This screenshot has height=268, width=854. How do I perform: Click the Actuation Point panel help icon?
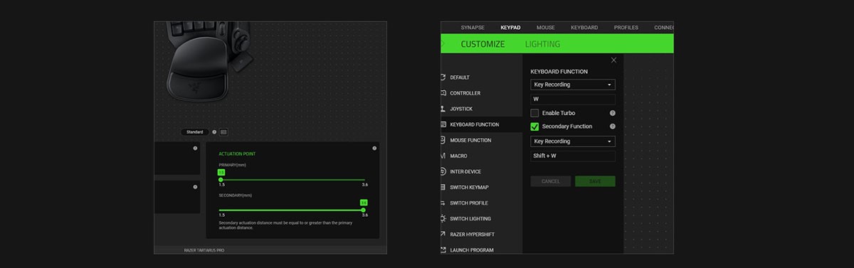coord(374,148)
